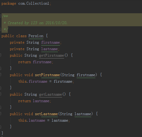
Task: Click 'this' in 'this.firstname = firstname;'
Action: [x=23, y=81]
